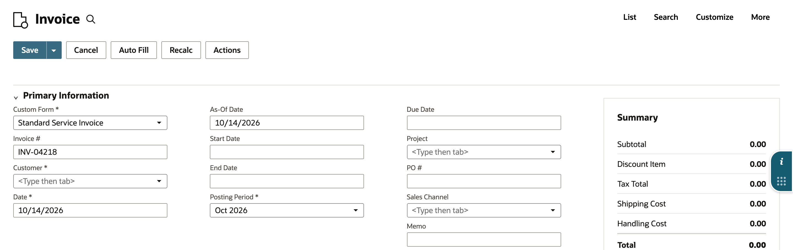
Task: Click into the As-Of Date field
Action: [287, 123]
